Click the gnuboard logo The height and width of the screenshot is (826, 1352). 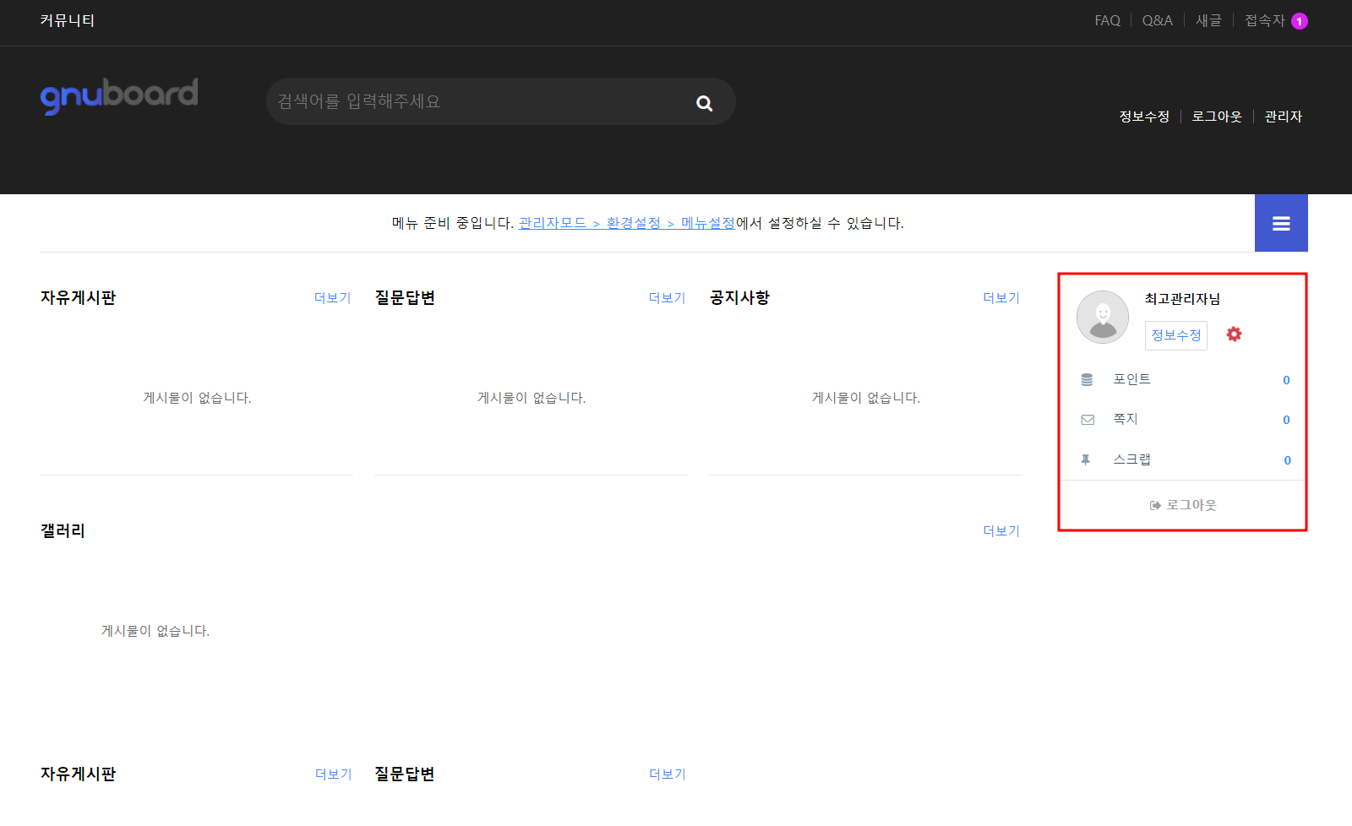(119, 95)
